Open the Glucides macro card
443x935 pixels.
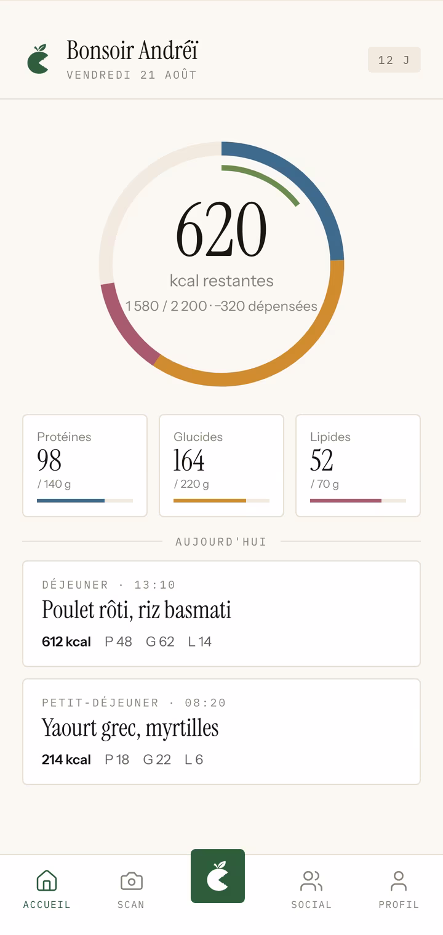[221, 466]
